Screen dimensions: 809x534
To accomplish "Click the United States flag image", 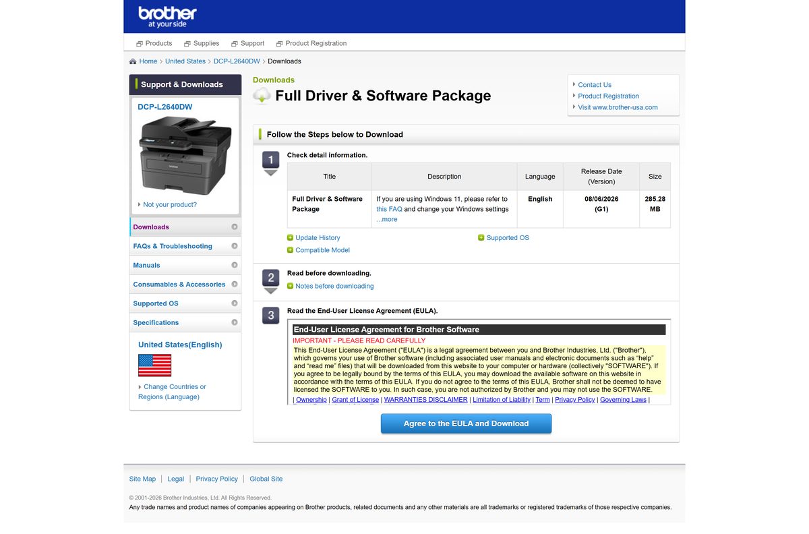I will [154, 365].
